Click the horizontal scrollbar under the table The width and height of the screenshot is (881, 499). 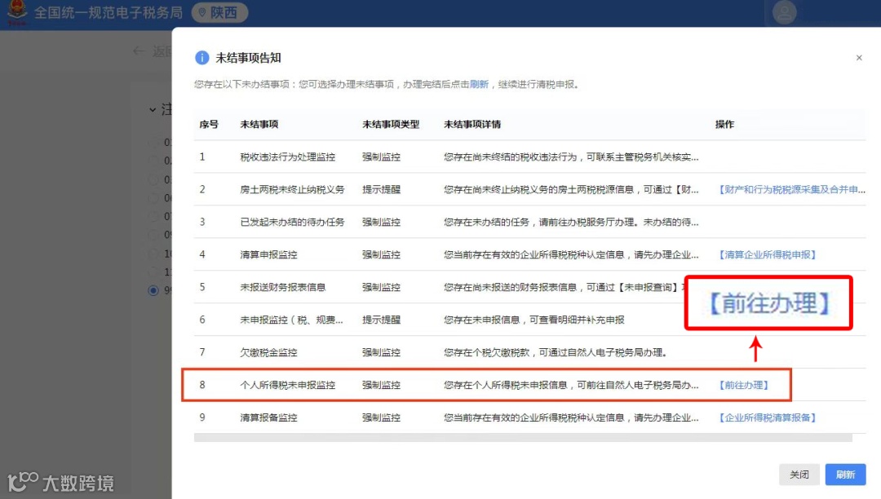point(523,438)
